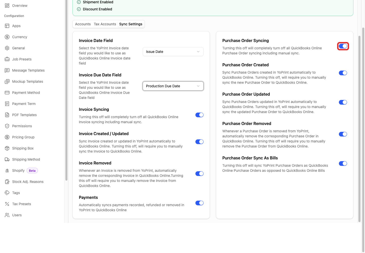Open the Production Due Date dropdown
Image resolution: width=365 pixels, height=253 pixels.
(x=173, y=86)
